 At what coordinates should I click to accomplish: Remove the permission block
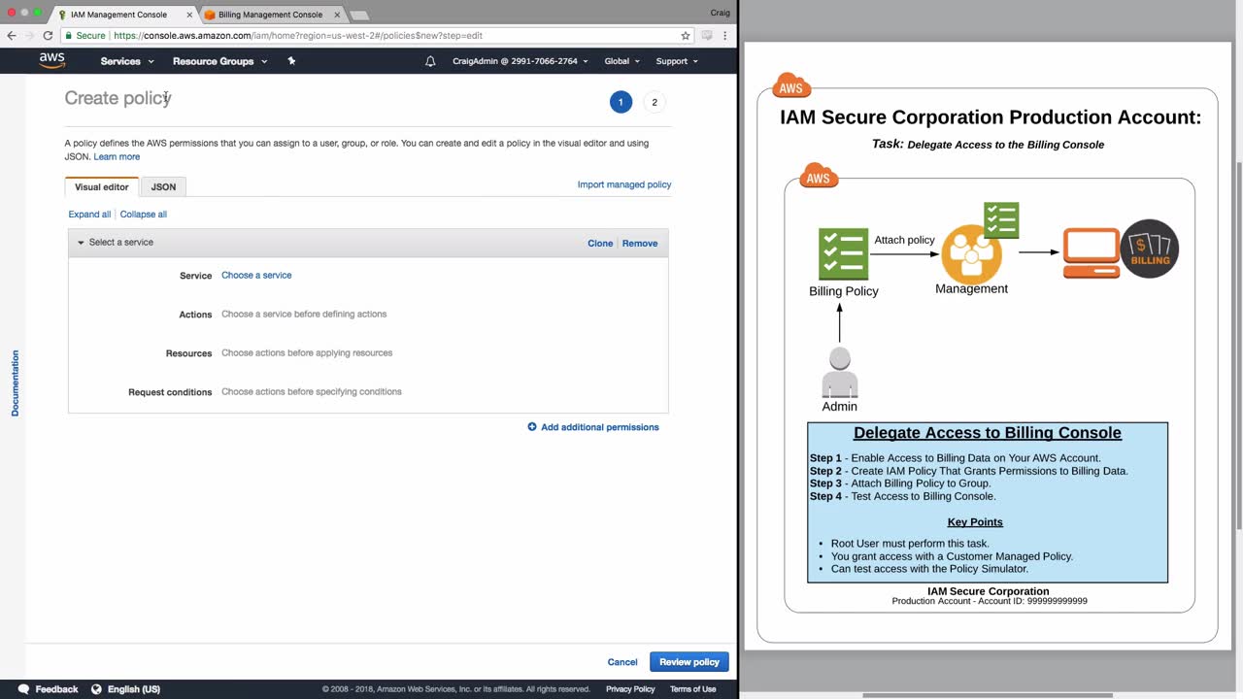click(640, 243)
